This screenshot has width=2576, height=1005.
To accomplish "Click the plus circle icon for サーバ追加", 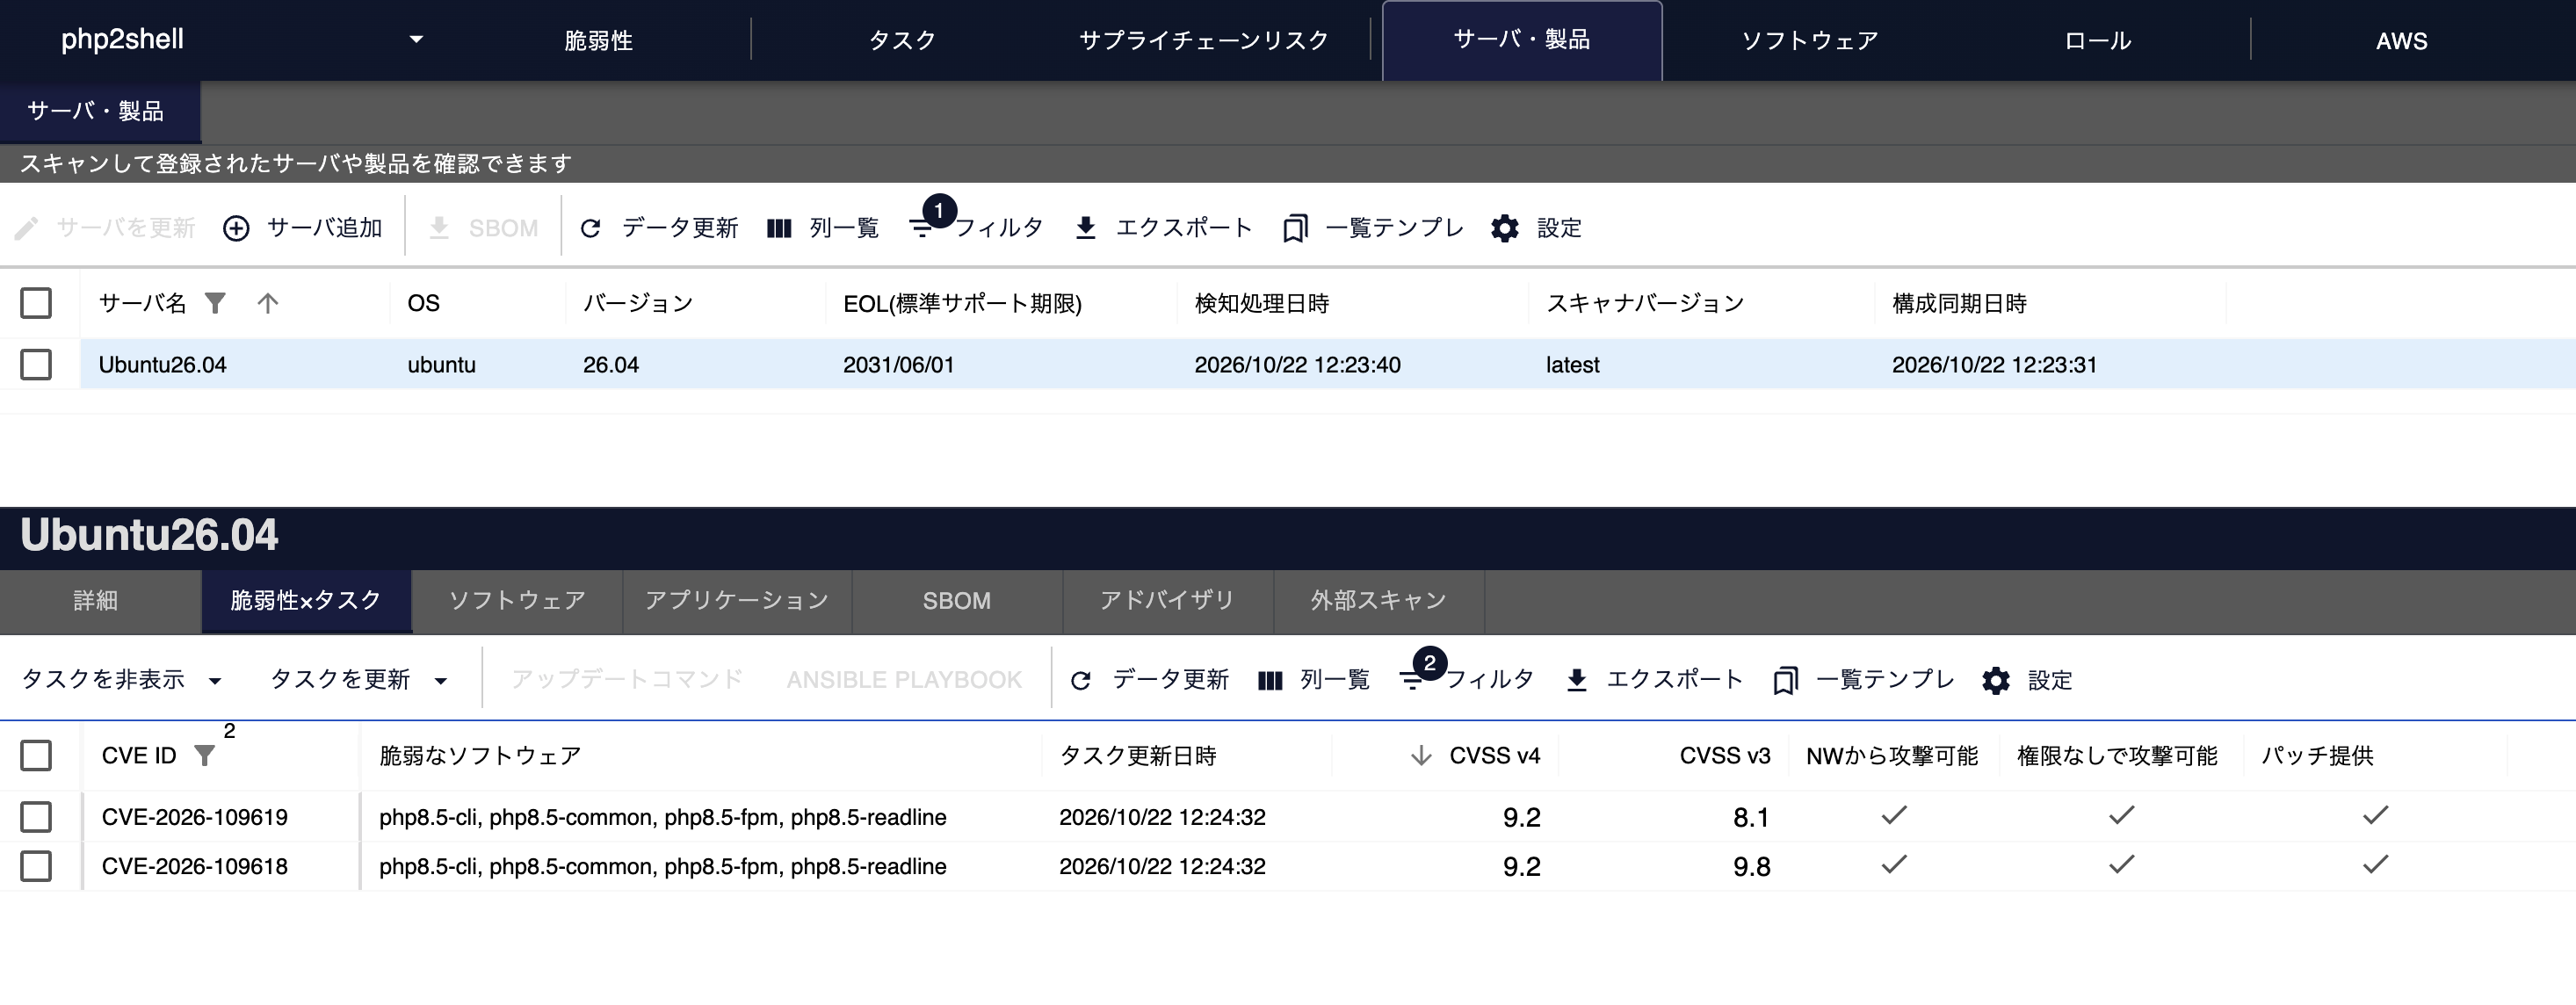I will point(236,228).
